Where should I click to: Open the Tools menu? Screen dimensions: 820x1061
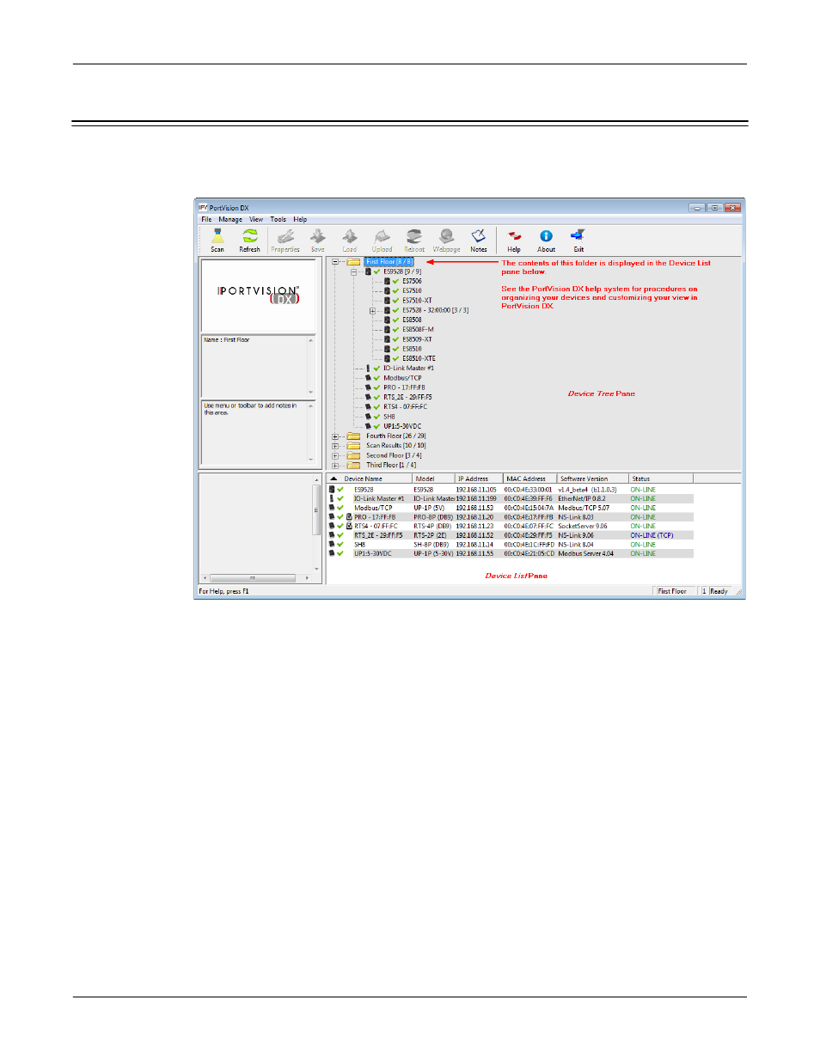(x=278, y=219)
